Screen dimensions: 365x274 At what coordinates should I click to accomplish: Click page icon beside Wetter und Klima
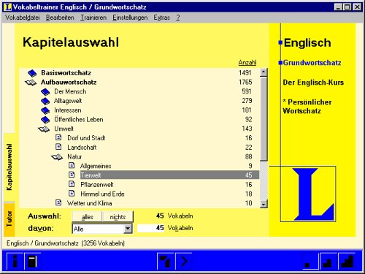pyautogui.click(x=58, y=202)
